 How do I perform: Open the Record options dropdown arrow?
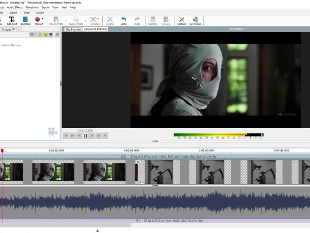[43, 19]
